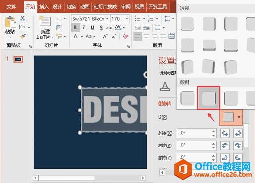The width and height of the screenshot is (255, 183).
Task: Toggle Bold formatting button
Action: 75,27
